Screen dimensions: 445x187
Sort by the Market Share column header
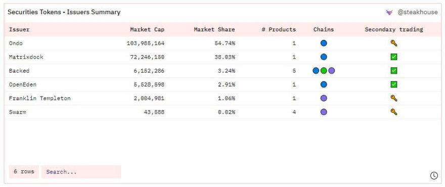214,29
